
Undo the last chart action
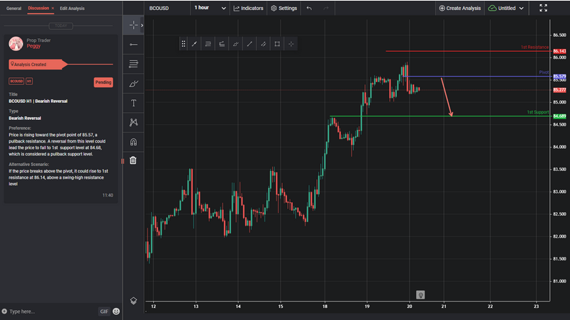pyautogui.click(x=309, y=8)
